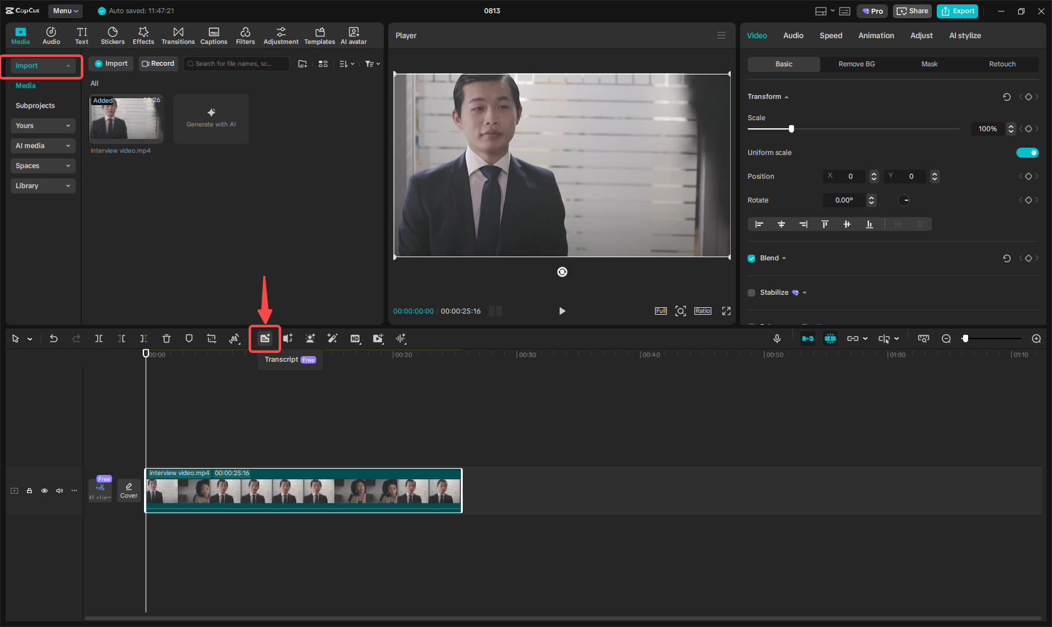Image resolution: width=1052 pixels, height=627 pixels.
Task: Click the Export button
Action: (957, 11)
